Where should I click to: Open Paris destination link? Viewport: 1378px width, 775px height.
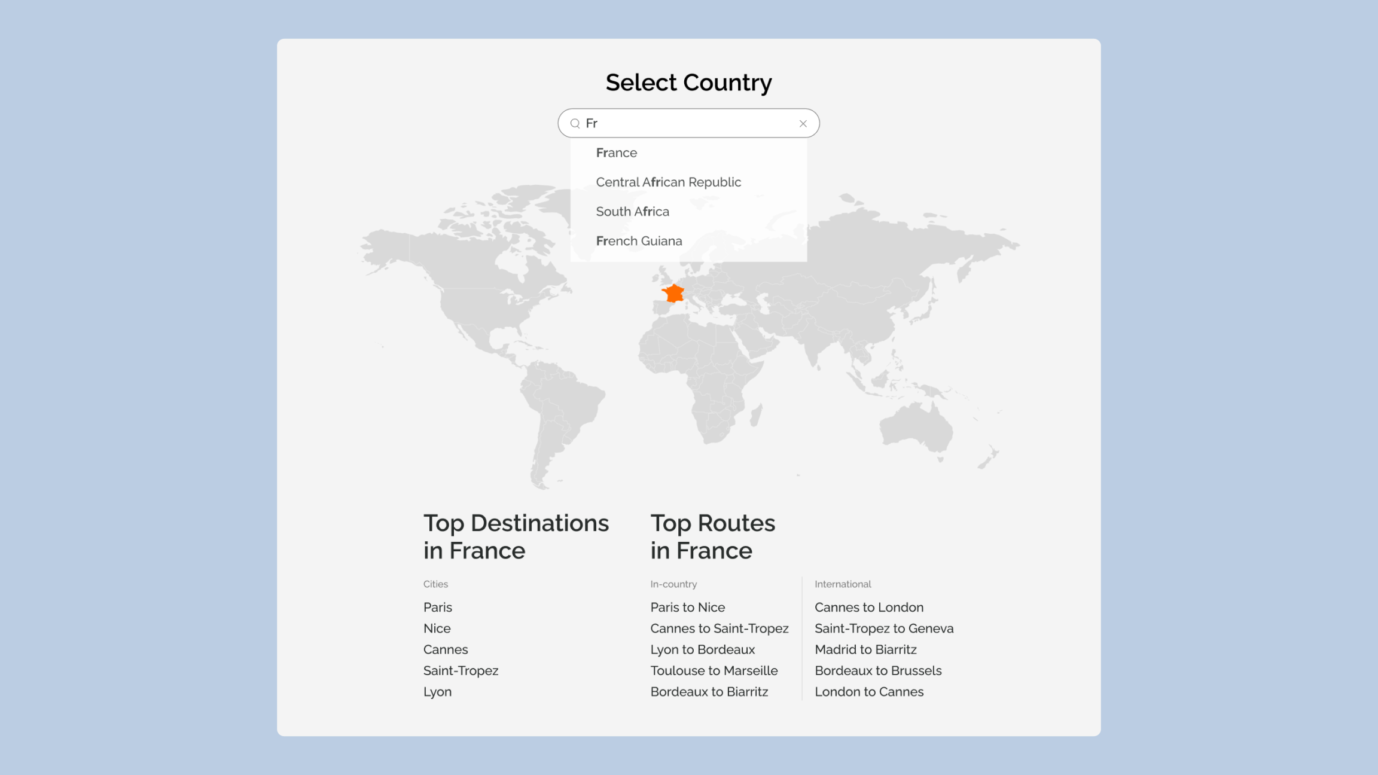pos(437,608)
